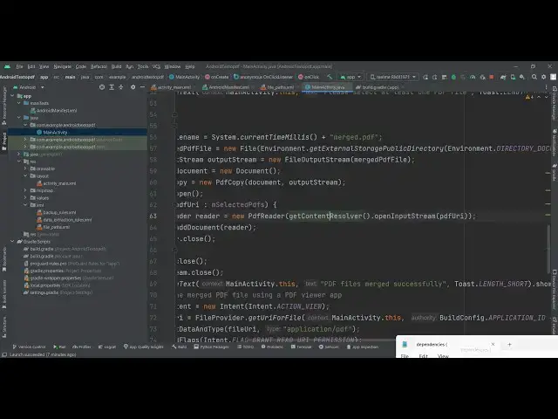Click the hammer Make Project icon
Screen dimensions: 558x419
pyautogui.click(x=330, y=77)
